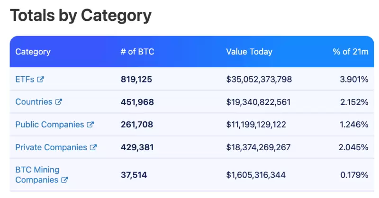
Task: Open the Public Companies link
Action: point(50,125)
